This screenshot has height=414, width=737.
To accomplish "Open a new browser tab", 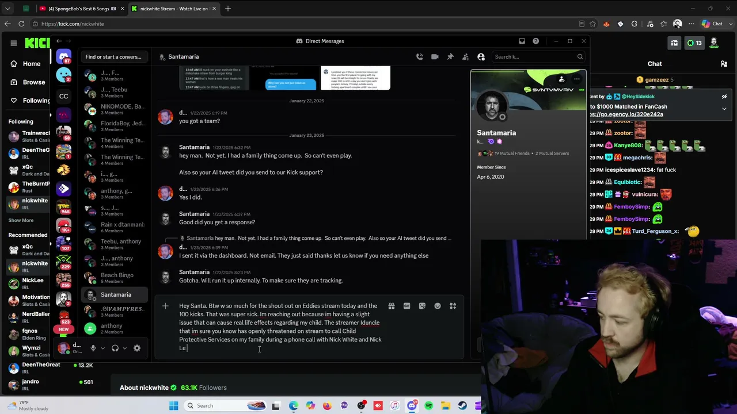I will 228,9.
